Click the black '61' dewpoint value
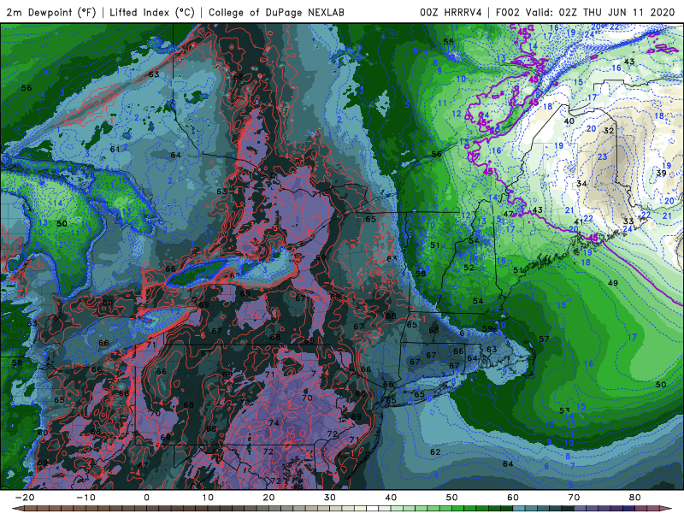Viewport: 684px width, 513px height. [x=115, y=149]
